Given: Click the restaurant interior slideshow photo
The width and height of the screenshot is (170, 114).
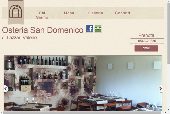Looking at the screenshot, I should [x=83, y=83].
